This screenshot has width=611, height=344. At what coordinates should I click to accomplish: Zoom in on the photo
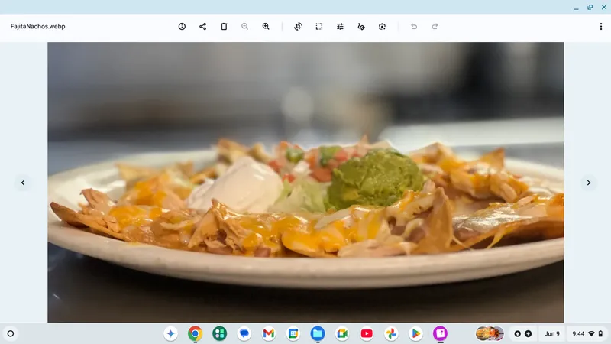266,27
